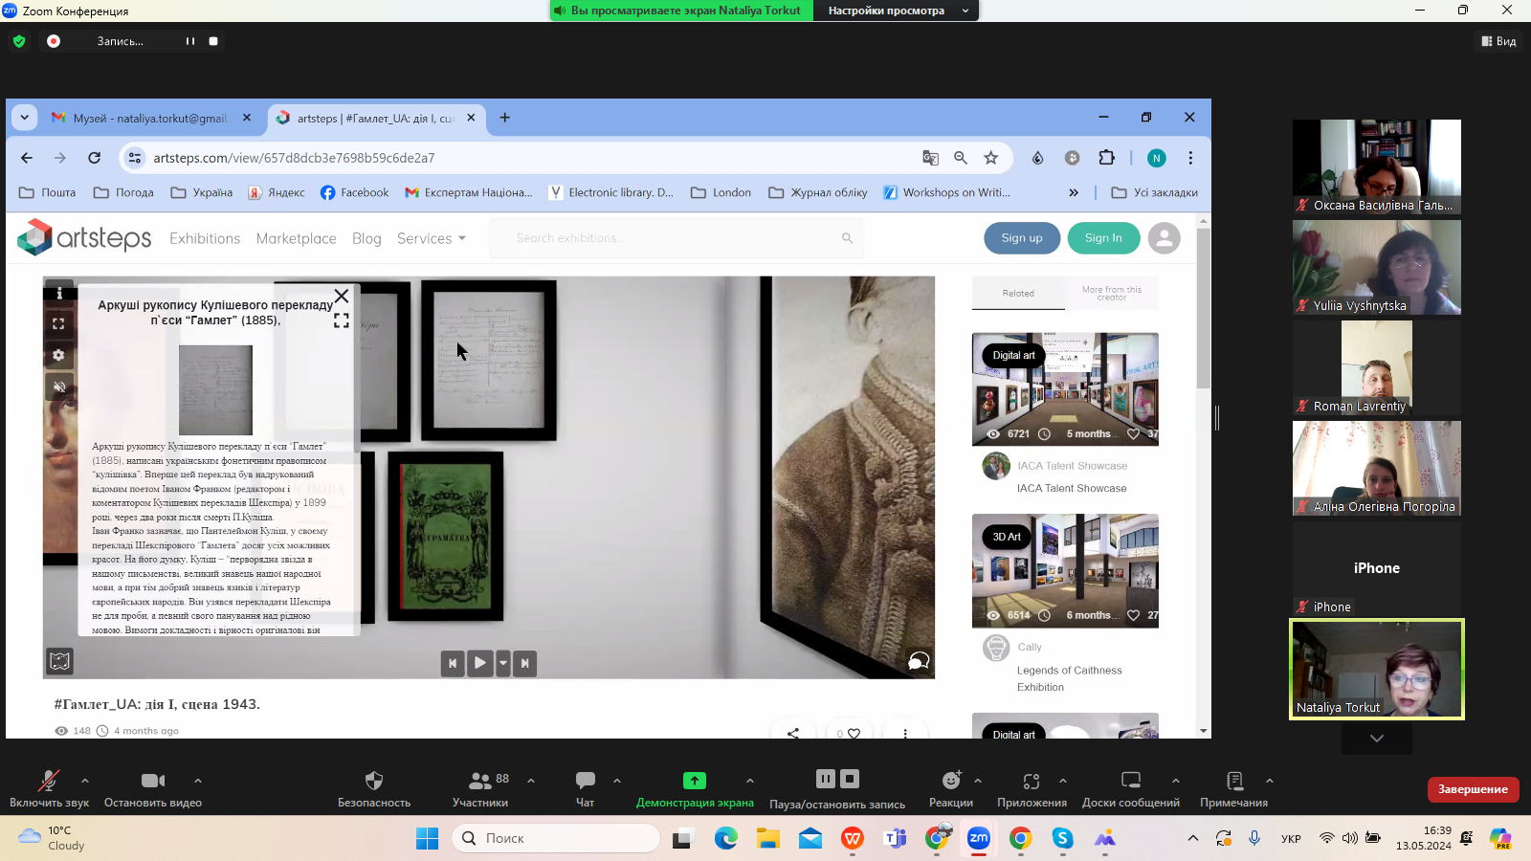The height and width of the screenshot is (861, 1531).
Task: Click the Sign up button
Action: [x=1022, y=238]
